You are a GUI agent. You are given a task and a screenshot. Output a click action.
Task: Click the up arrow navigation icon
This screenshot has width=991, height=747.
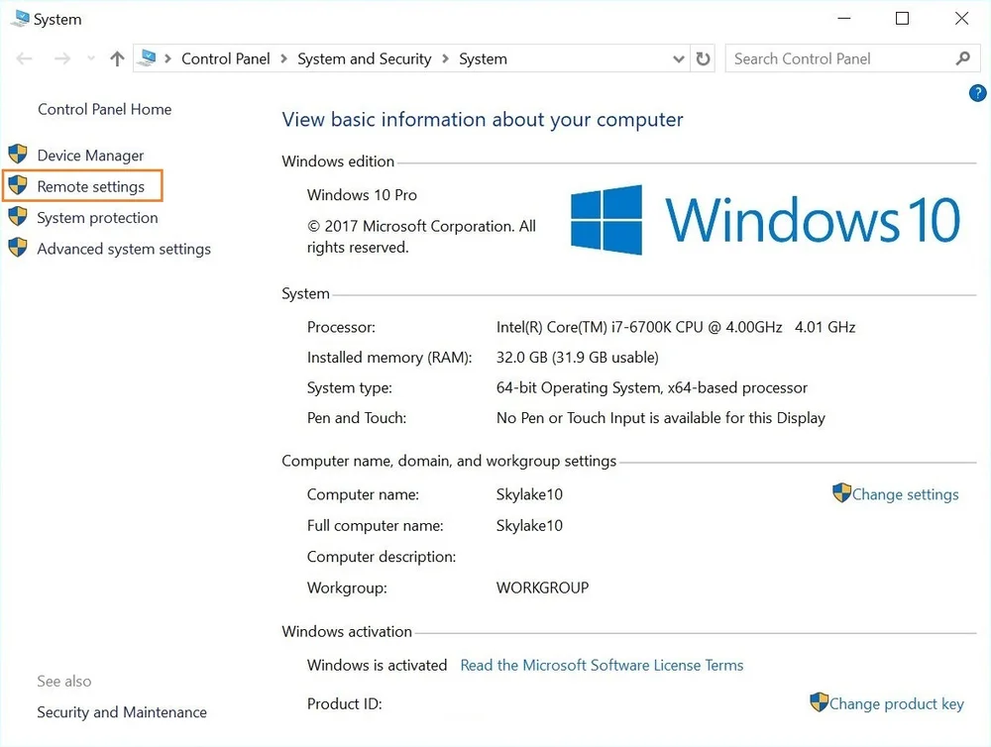coord(116,58)
